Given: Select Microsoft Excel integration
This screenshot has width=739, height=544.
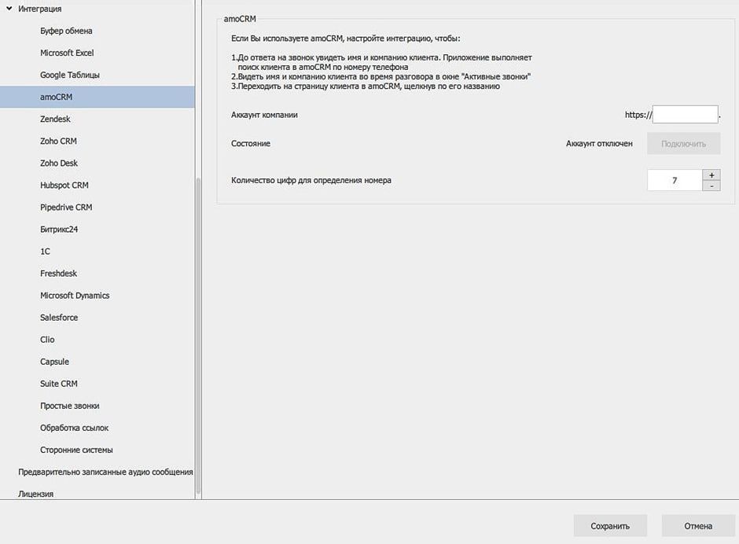Looking at the screenshot, I should pos(67,53).
